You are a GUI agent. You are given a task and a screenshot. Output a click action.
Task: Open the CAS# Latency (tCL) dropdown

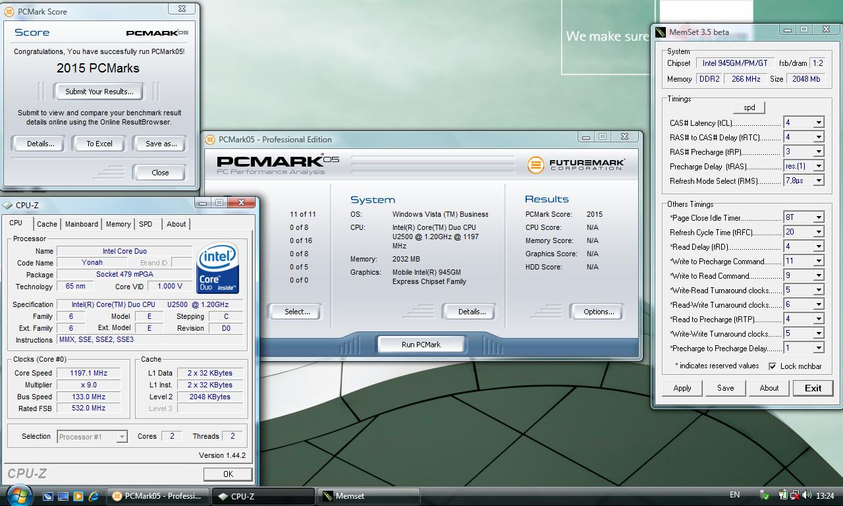point(818,123)
